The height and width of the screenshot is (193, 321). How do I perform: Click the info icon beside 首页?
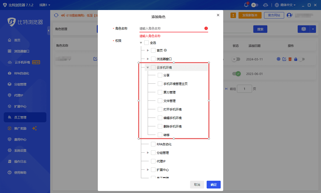165,50
